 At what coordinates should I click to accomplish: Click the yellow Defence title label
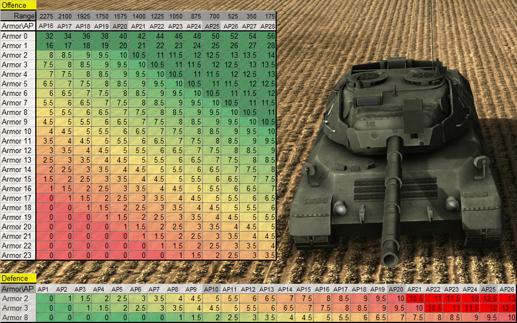tap(18, 279)
